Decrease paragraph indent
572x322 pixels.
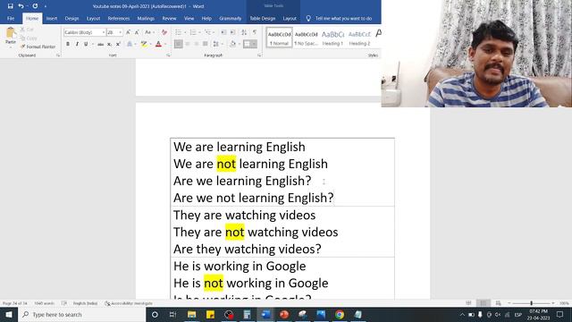223,32
